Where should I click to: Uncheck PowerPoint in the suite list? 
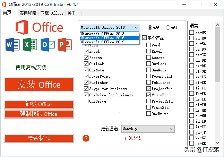86,76
